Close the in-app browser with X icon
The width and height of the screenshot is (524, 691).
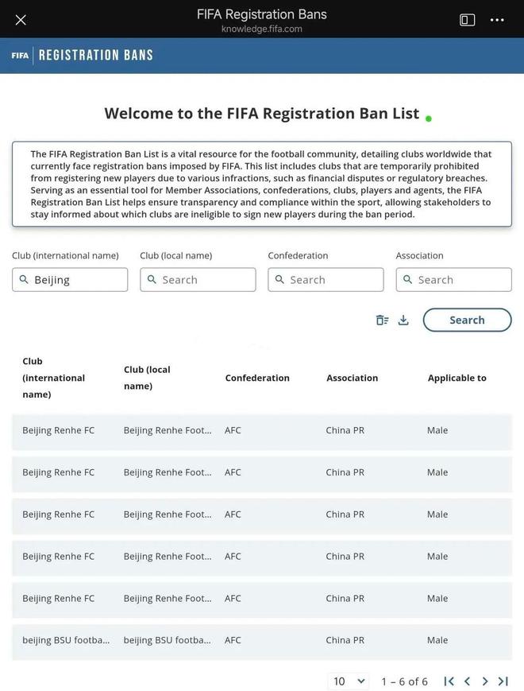(x=21, y=20)
